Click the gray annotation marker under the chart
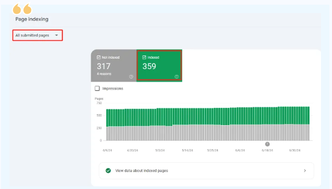Image resolution: width=332 pixels, height=189 pixels. (268, 144)
